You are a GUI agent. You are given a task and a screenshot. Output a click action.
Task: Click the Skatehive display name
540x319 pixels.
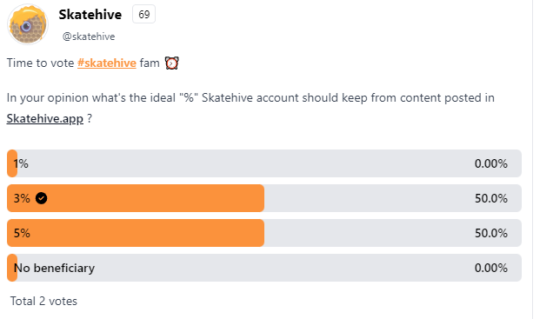(90, 15)
